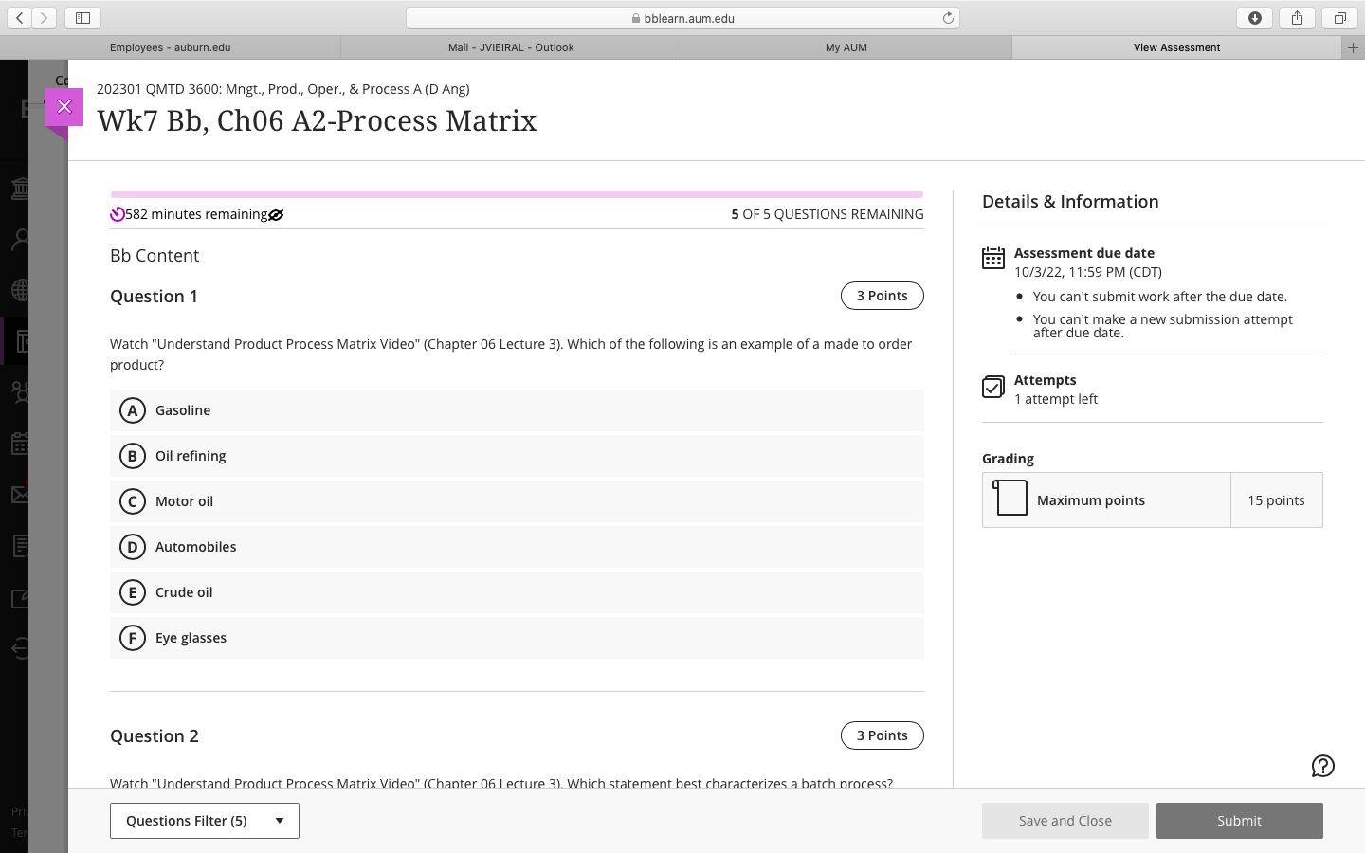The height and width of the screenshot is (853, 1365).
Task: Submit the assessment
Action: click(1240, 821)
